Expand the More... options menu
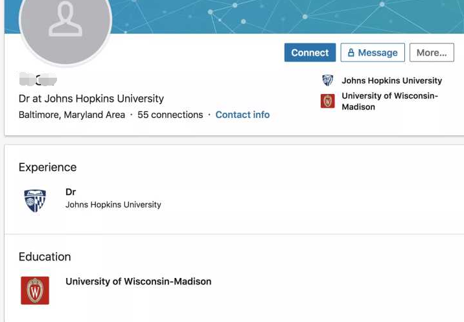The height and width of the screenshot is (322, 464). tap(432, 52)
